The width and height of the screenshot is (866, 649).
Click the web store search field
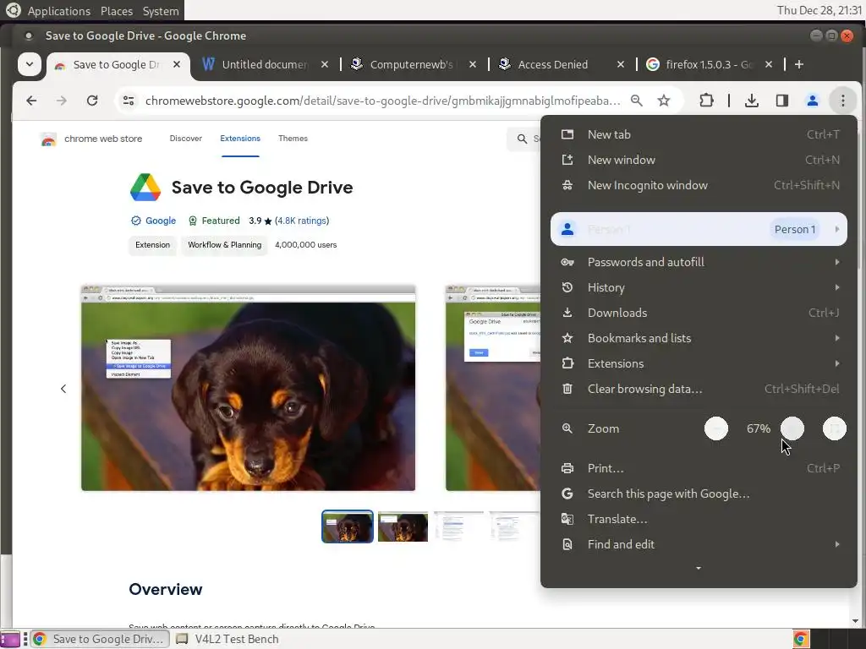pyautogui.click(x=524, y=139)
